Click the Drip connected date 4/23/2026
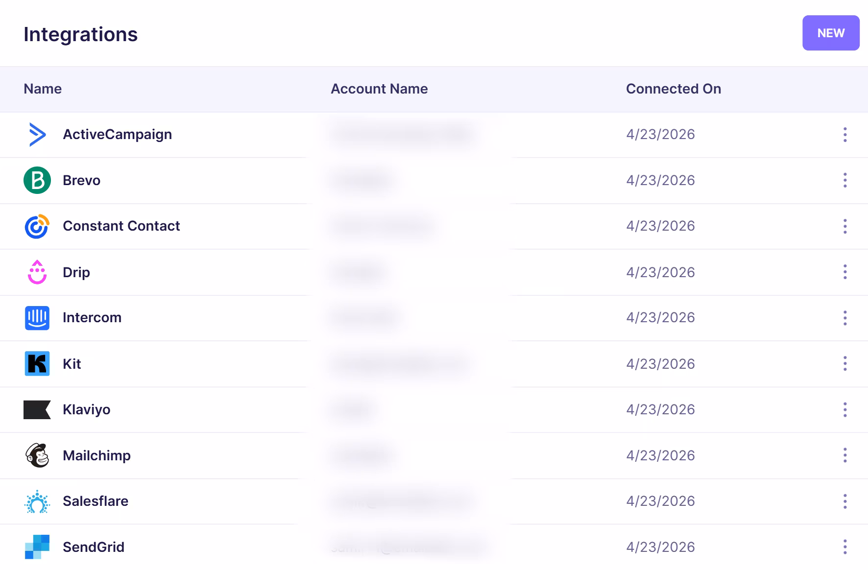The image size is (868, 570). click(660, 272)
